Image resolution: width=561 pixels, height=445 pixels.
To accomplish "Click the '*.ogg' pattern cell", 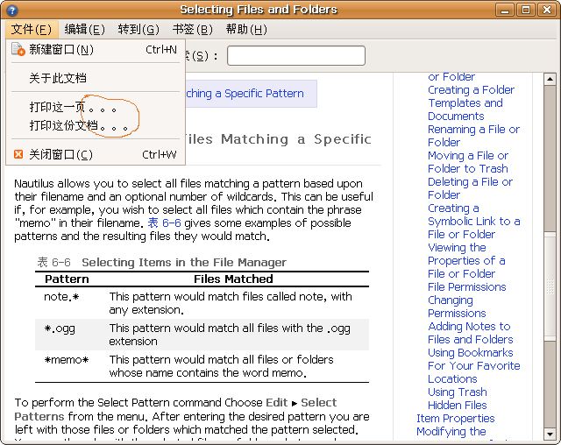I will (x=60, y=328).
